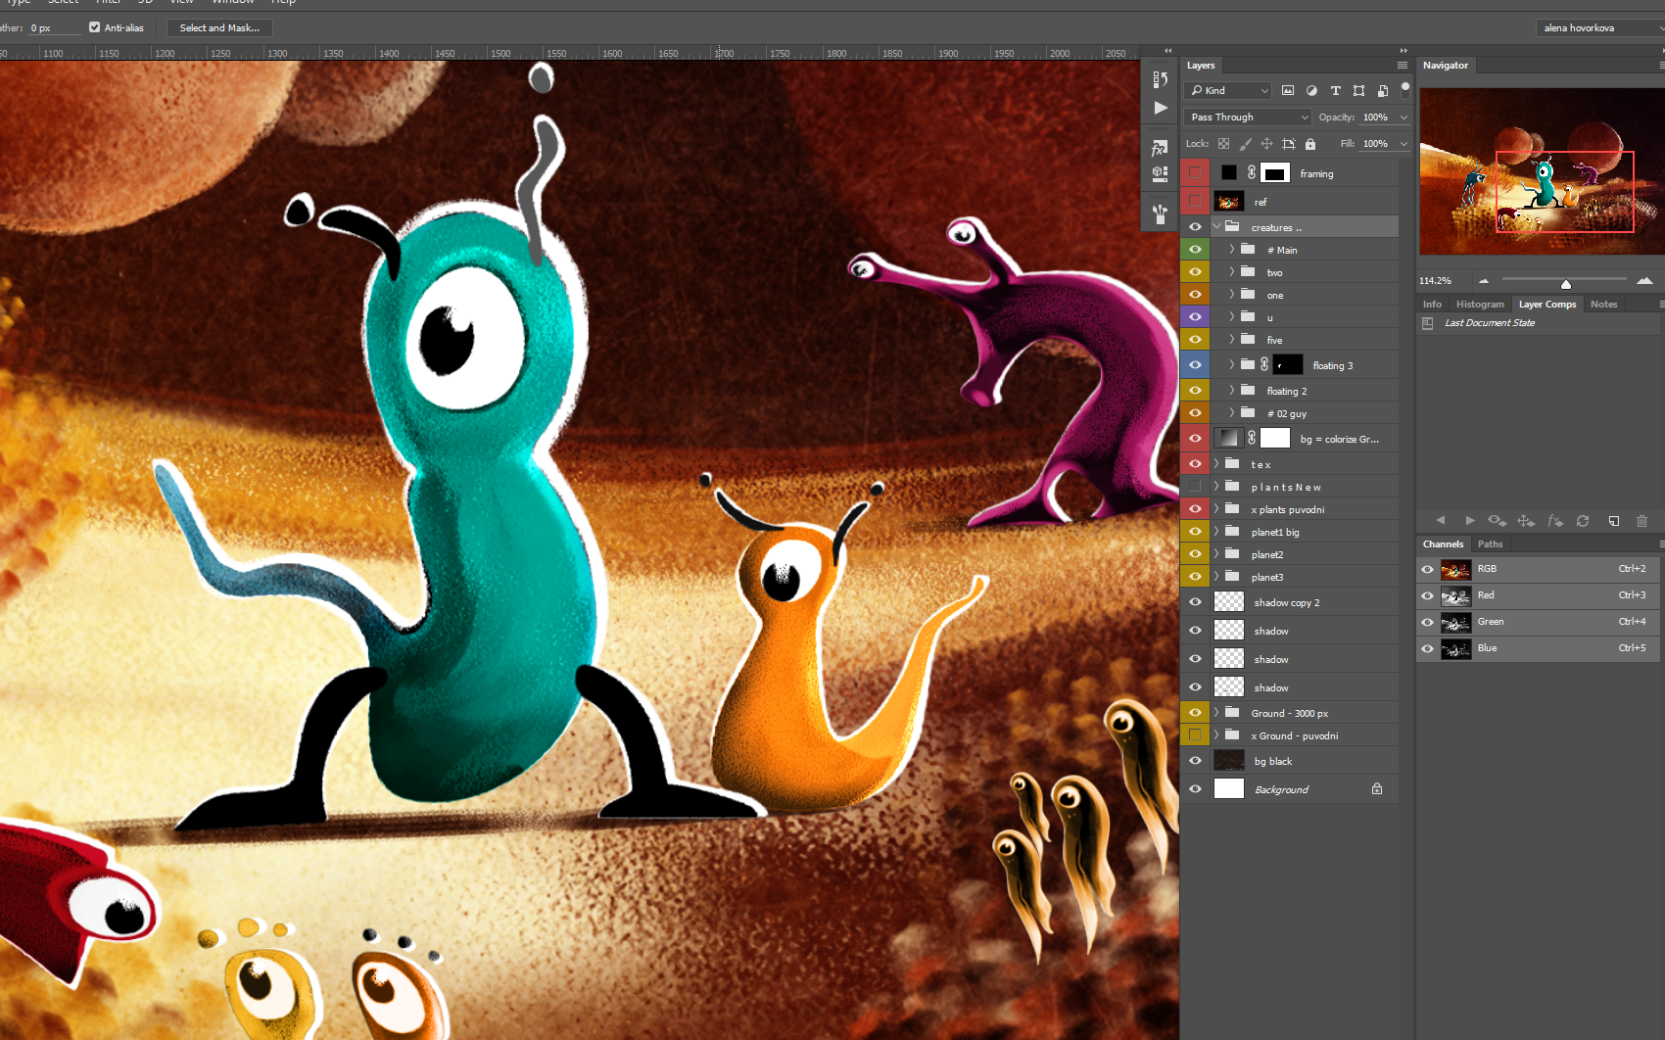The width and height of the screenshot is (1665, 1040).
Task: Select the Green channel thumbnail
Action: pos(1455,623)
